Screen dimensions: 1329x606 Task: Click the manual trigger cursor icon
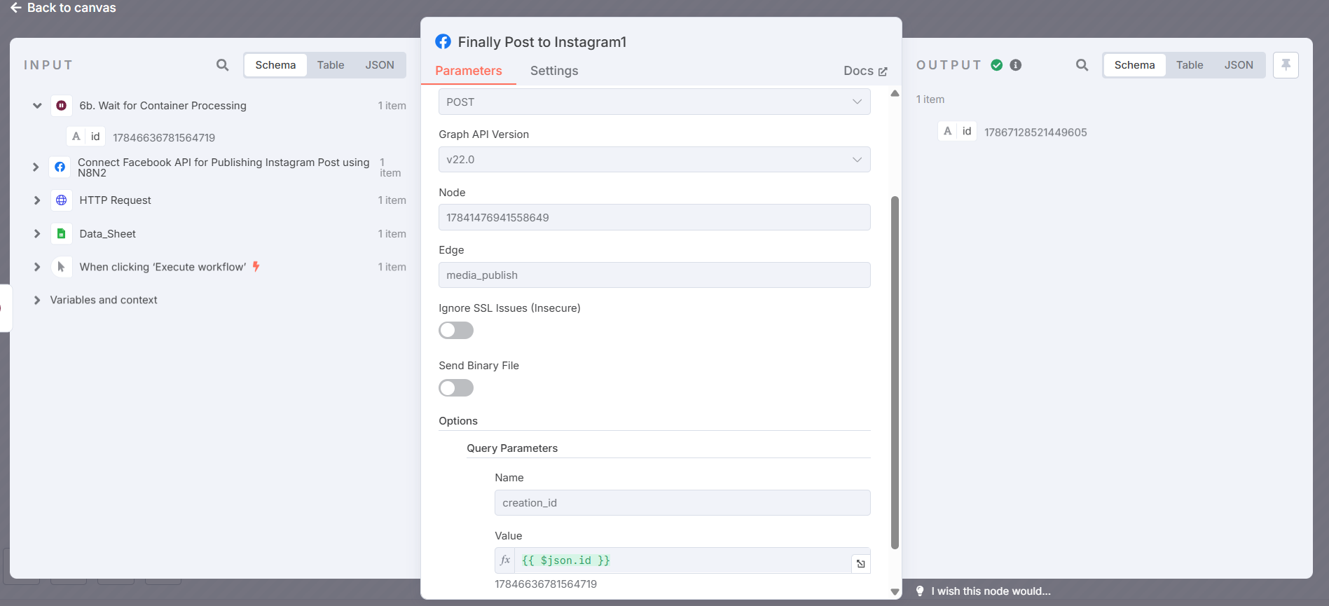click(x=62, y=267)
